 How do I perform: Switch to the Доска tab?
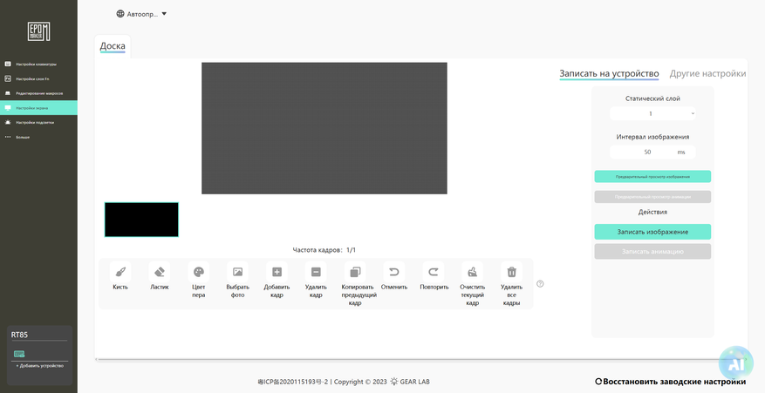click(x=113, y=46)
